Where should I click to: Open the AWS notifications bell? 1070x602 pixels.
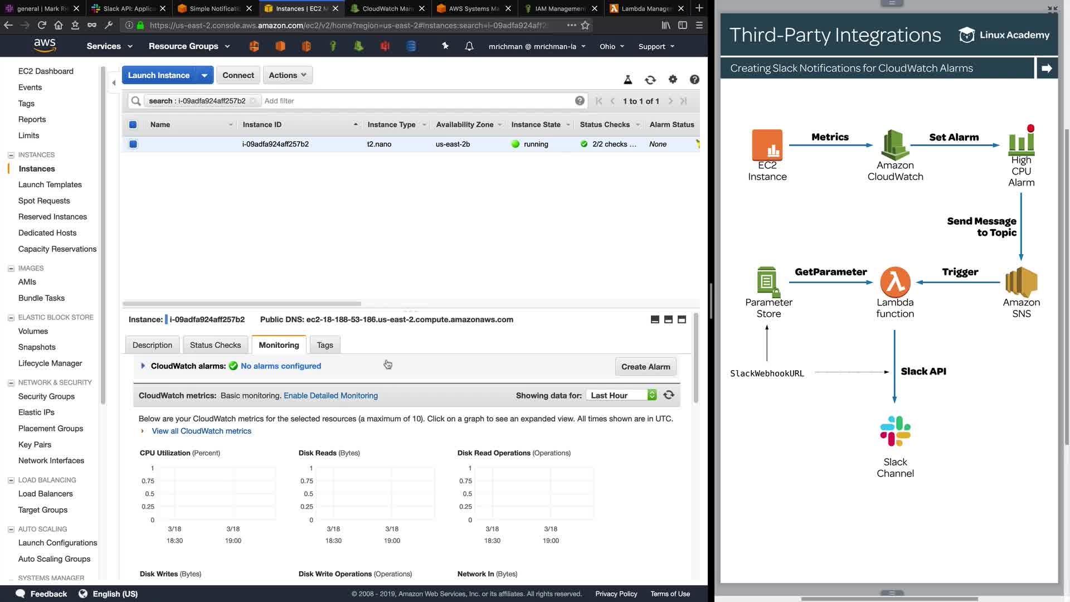[469, 46]
